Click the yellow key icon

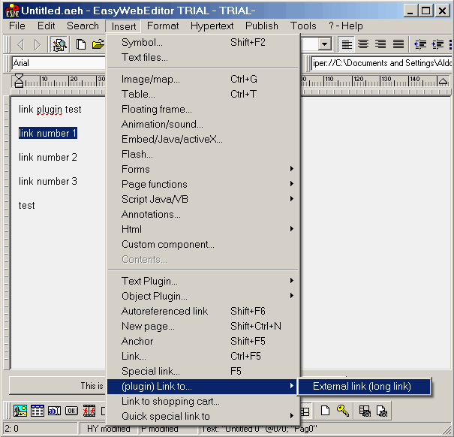[x=343, y=411]
